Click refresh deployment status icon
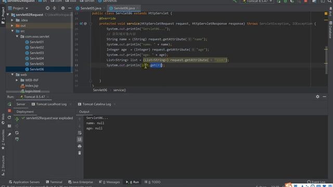This screenshot has width=333, height=187. (x=17, y=133)
